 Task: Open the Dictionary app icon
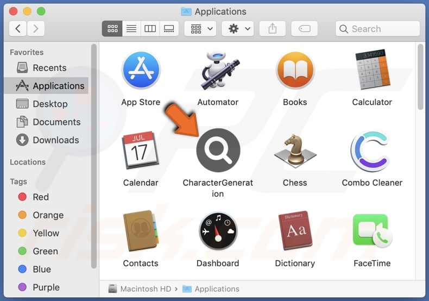point(295,231)
